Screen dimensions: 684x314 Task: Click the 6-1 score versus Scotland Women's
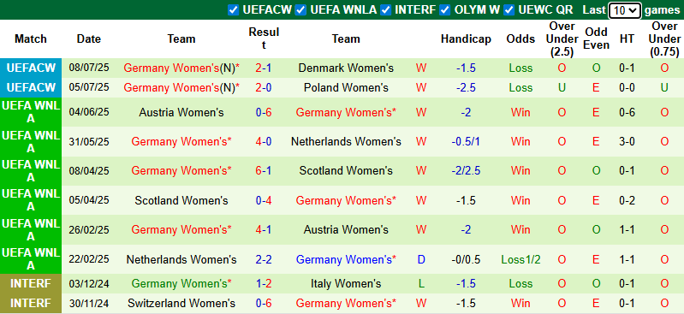click(264, 170)
